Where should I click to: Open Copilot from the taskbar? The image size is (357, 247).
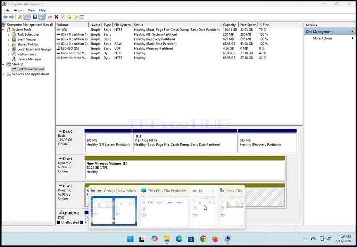155,239
